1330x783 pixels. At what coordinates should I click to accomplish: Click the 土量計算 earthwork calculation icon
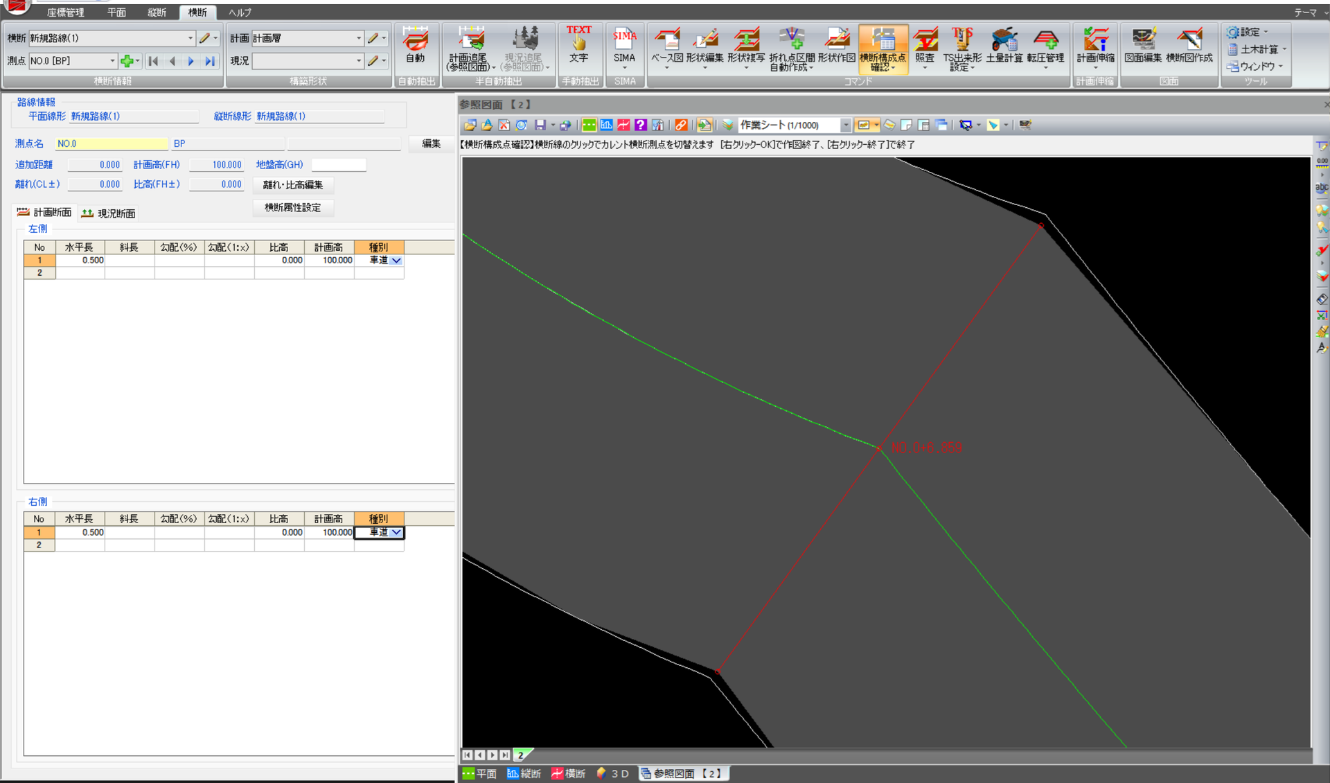point(1004,46)
